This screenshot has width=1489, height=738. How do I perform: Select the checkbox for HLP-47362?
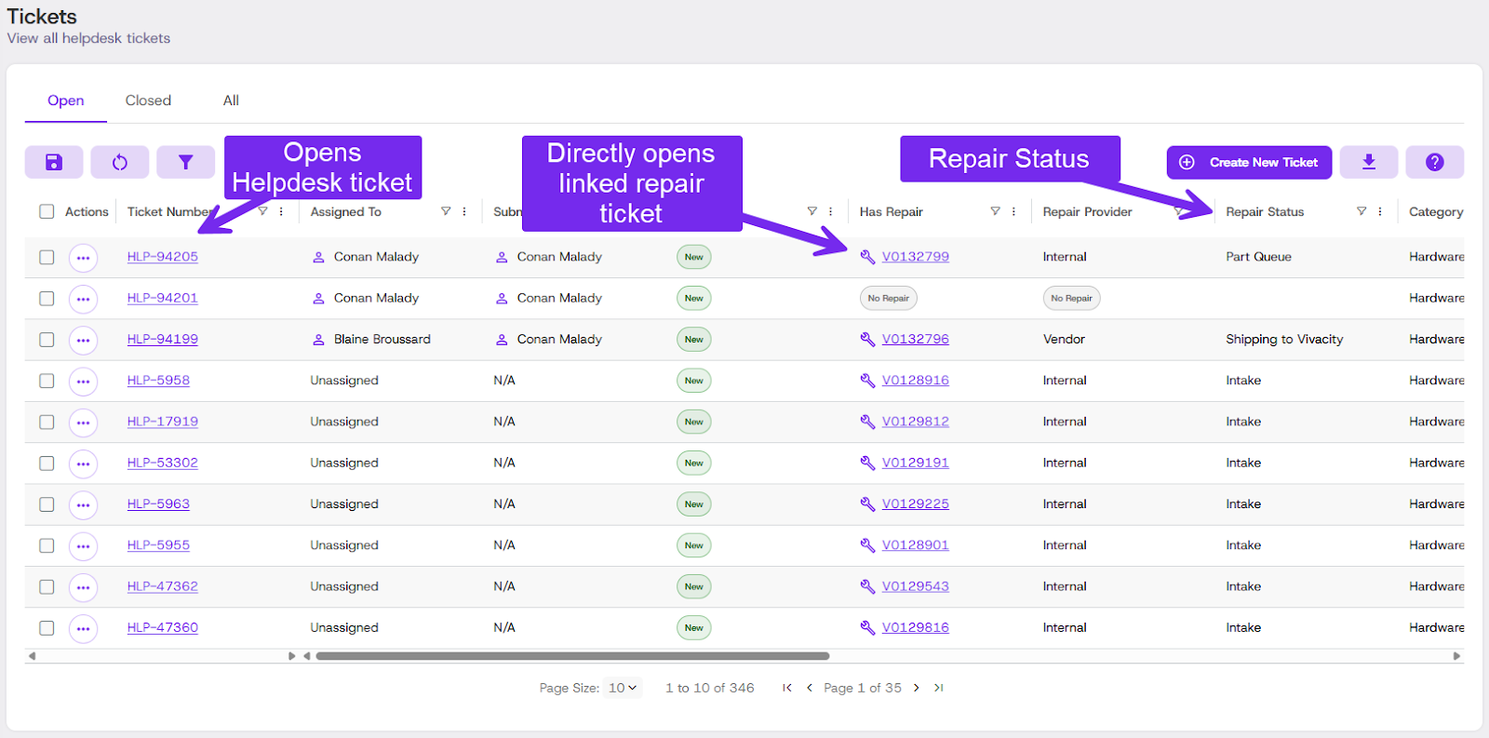click(x=47, y=586)
